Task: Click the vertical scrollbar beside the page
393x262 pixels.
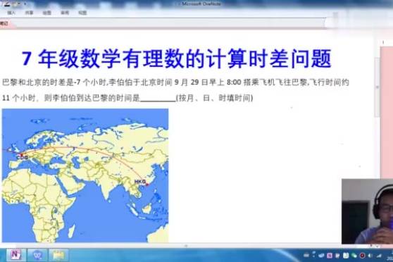Action: coord(378,87)
